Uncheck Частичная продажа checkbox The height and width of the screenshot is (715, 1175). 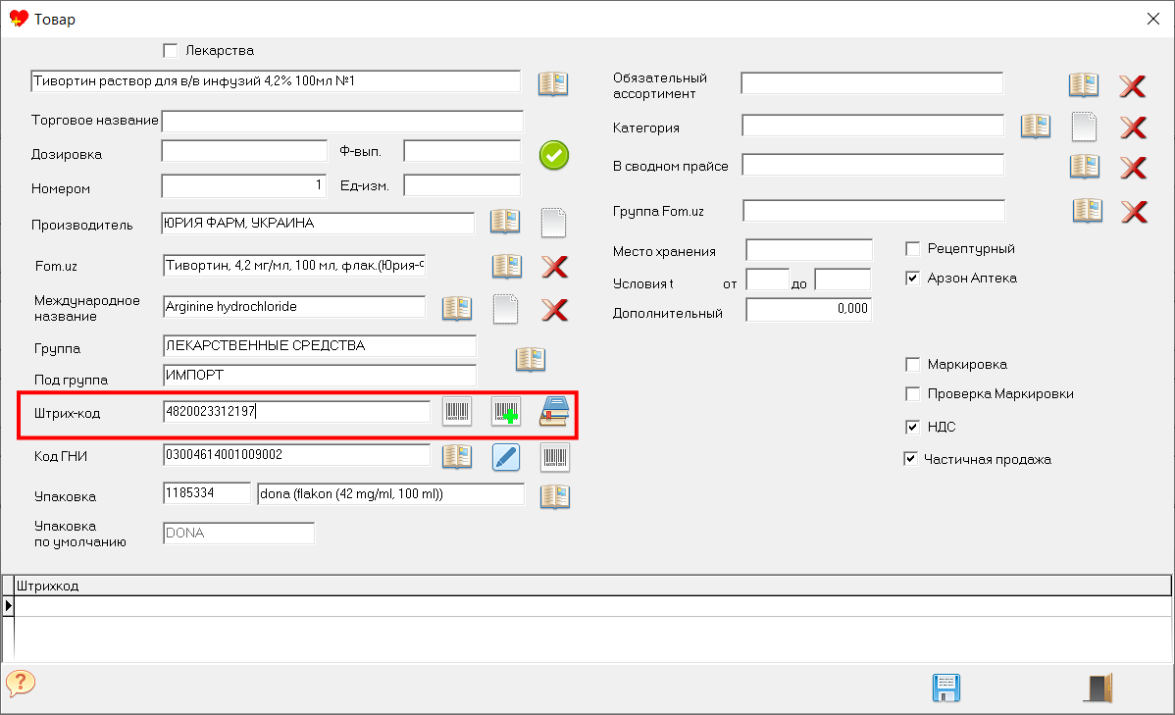pos(910,459)
